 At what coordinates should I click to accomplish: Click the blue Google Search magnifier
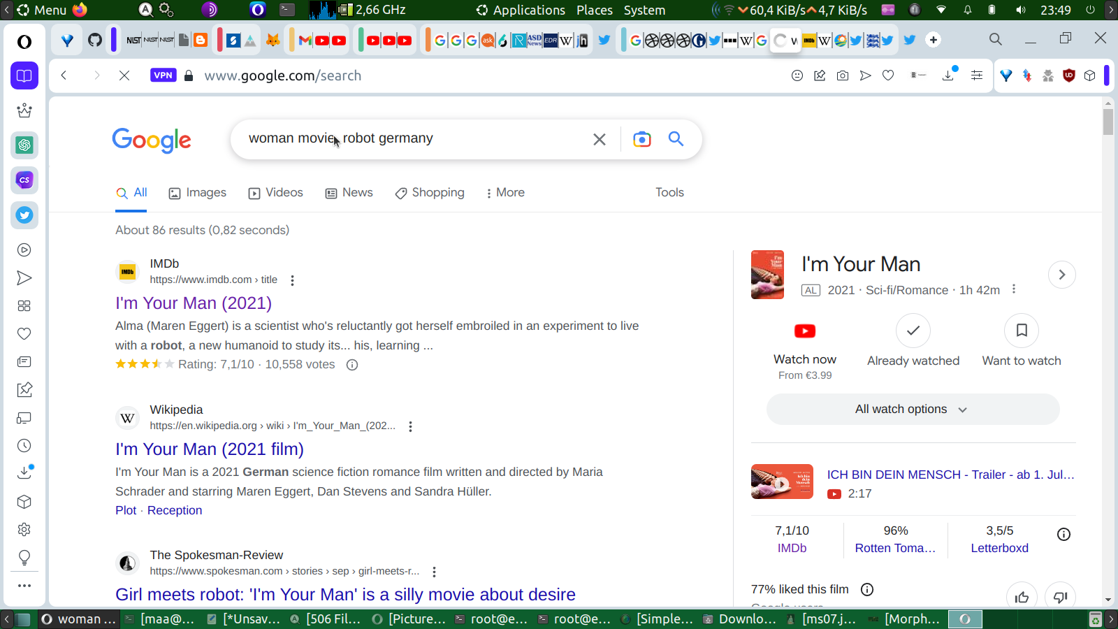676,138
